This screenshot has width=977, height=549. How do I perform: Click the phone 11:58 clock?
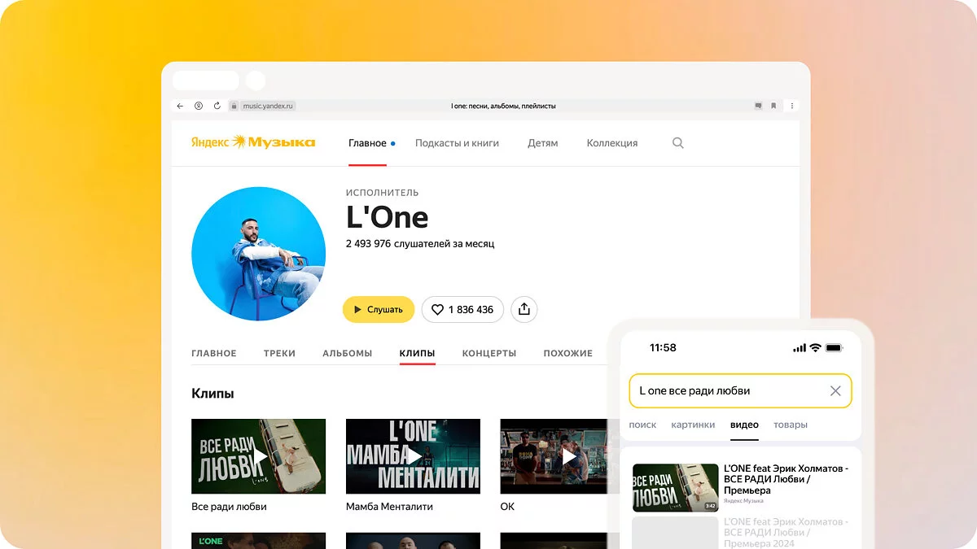[x=663, y=347]
